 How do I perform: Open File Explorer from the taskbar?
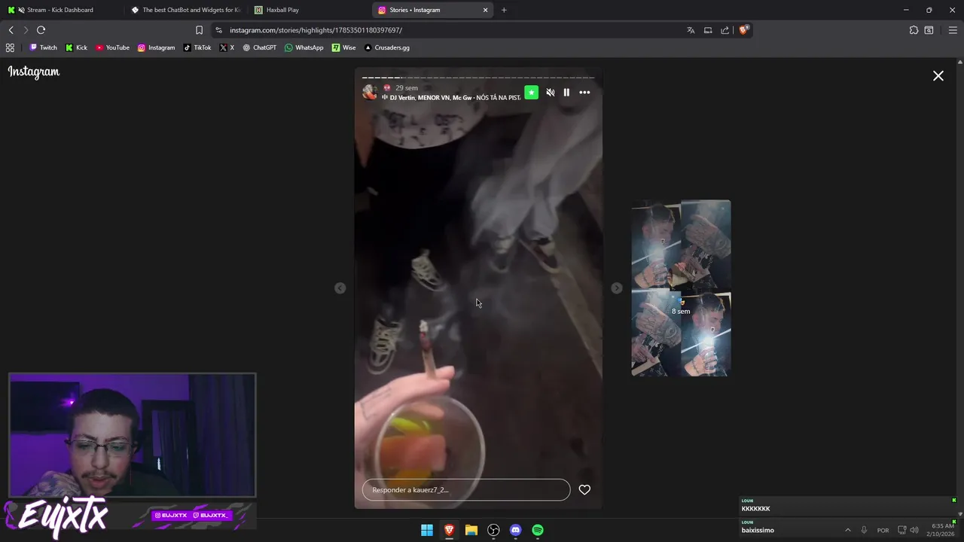point(471,530)
